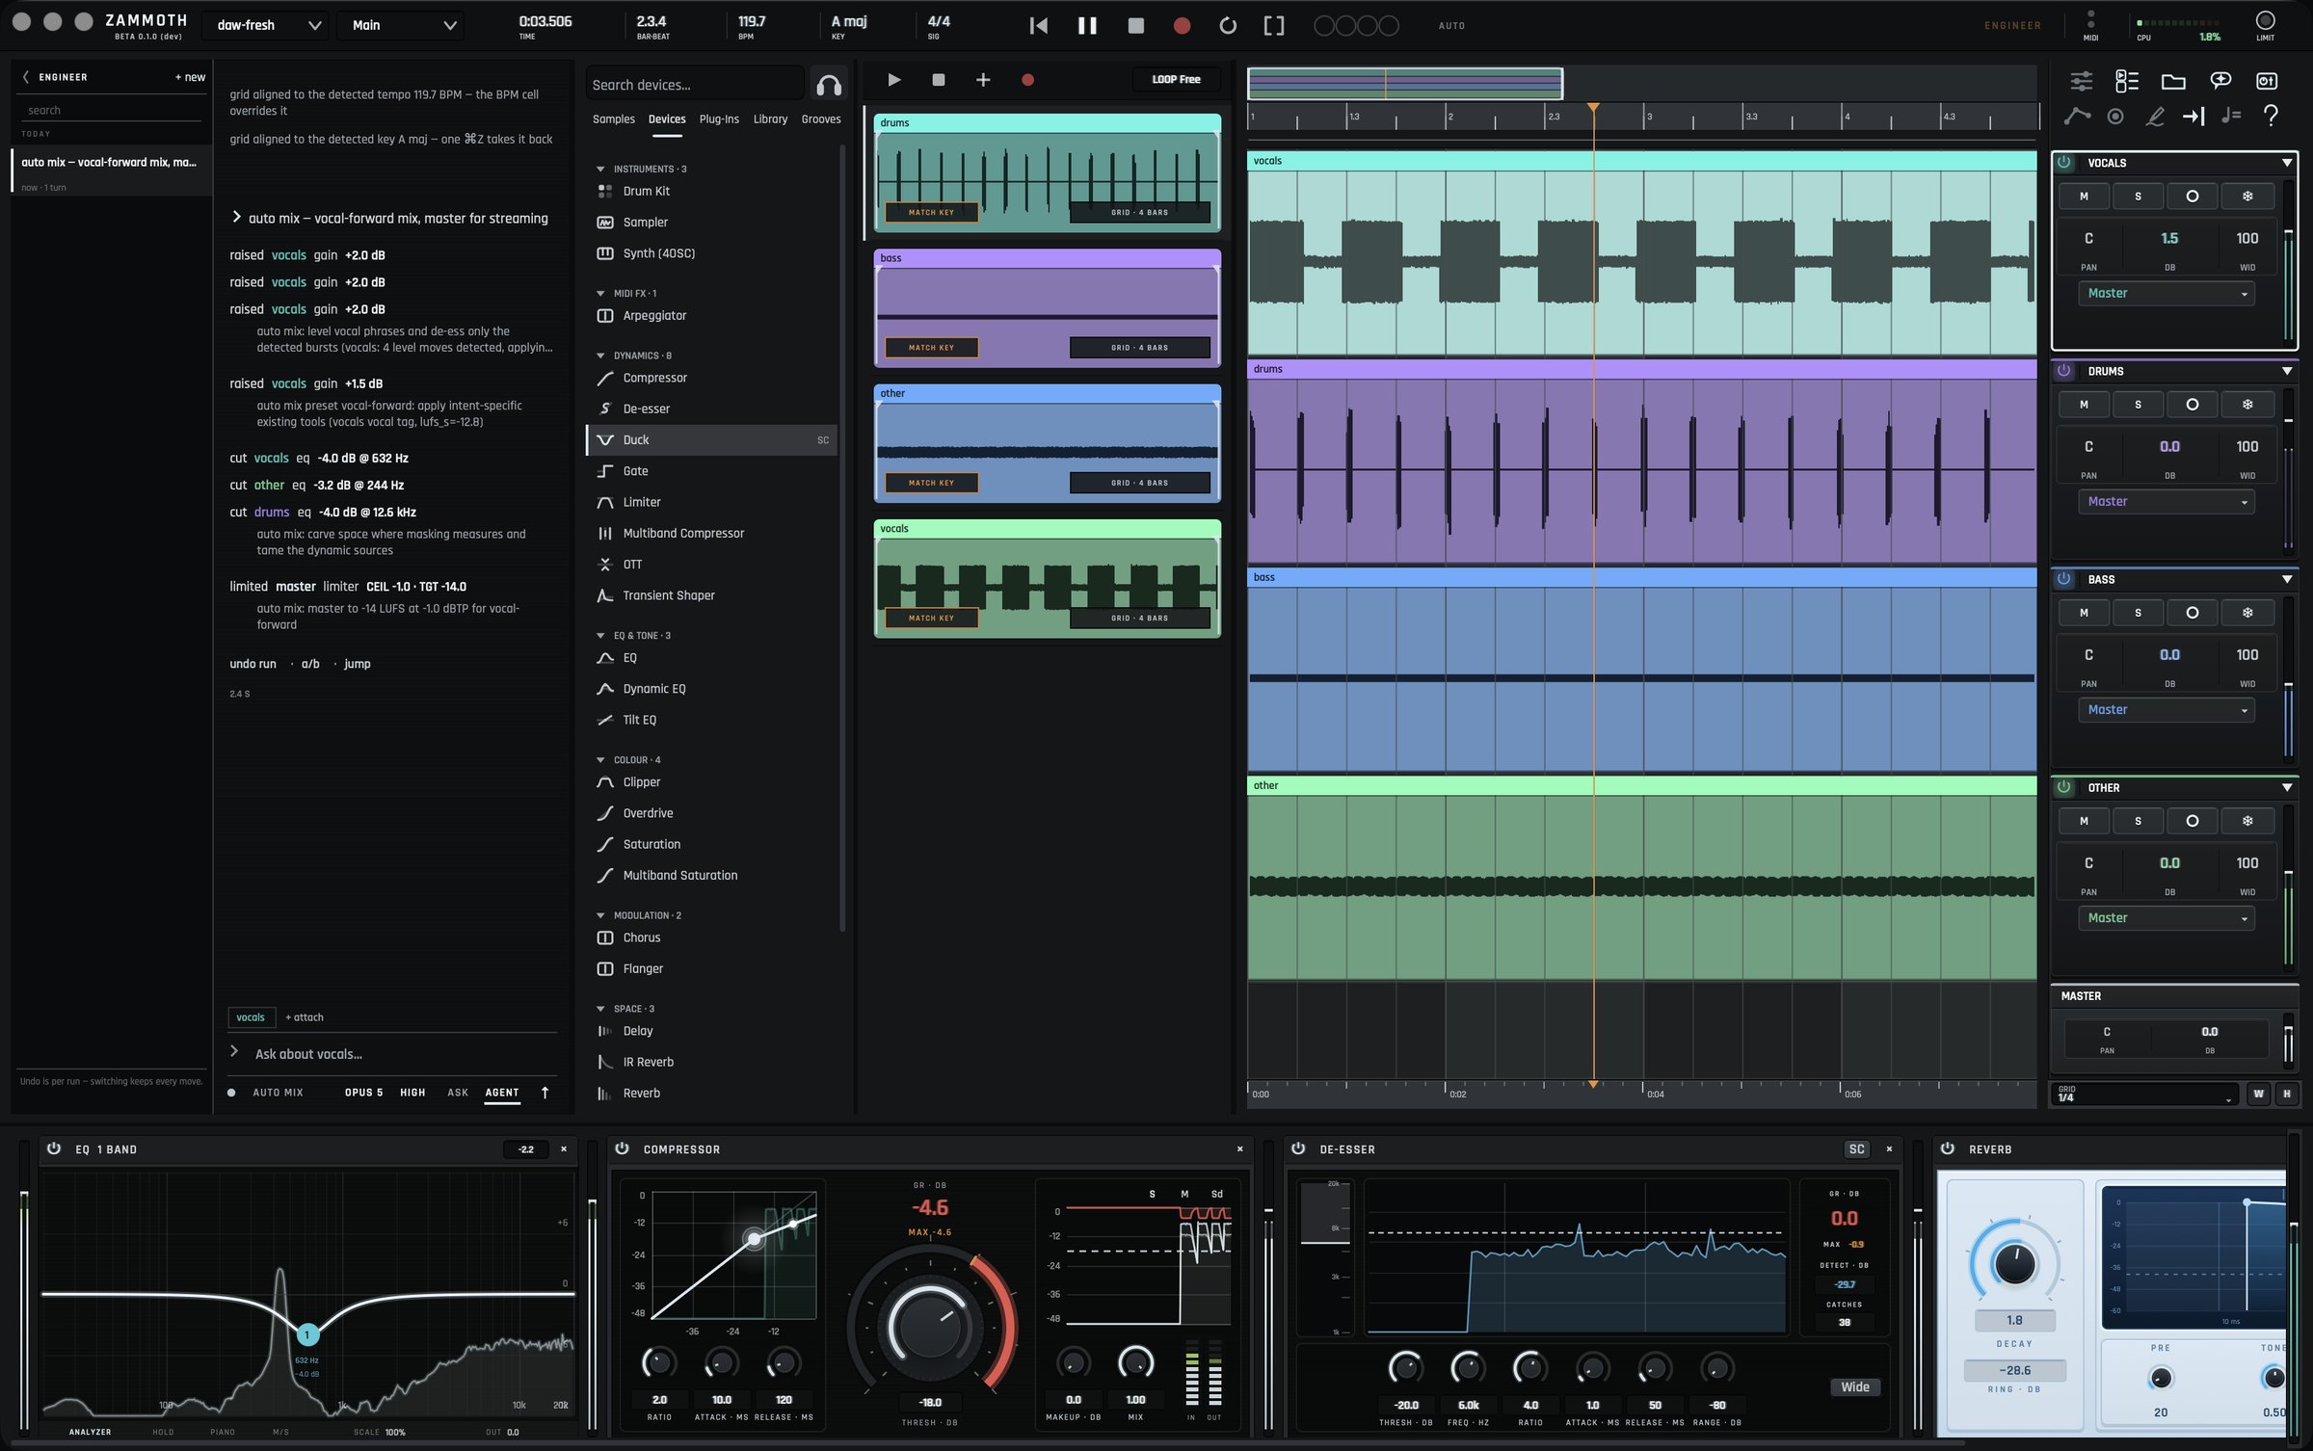2313x1451 pixels.
Task: Select the automation curve tool icon
Action: click(x=2078, y=117)
